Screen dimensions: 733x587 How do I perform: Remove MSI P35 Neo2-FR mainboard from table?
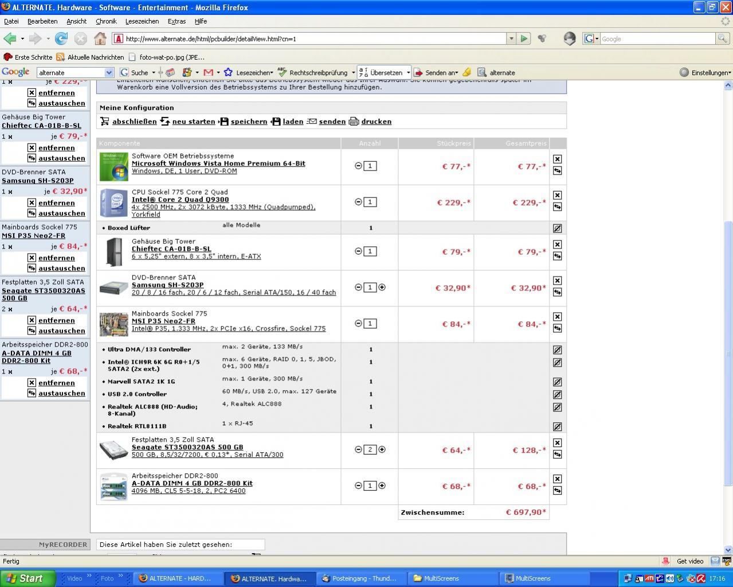[557, 317]
